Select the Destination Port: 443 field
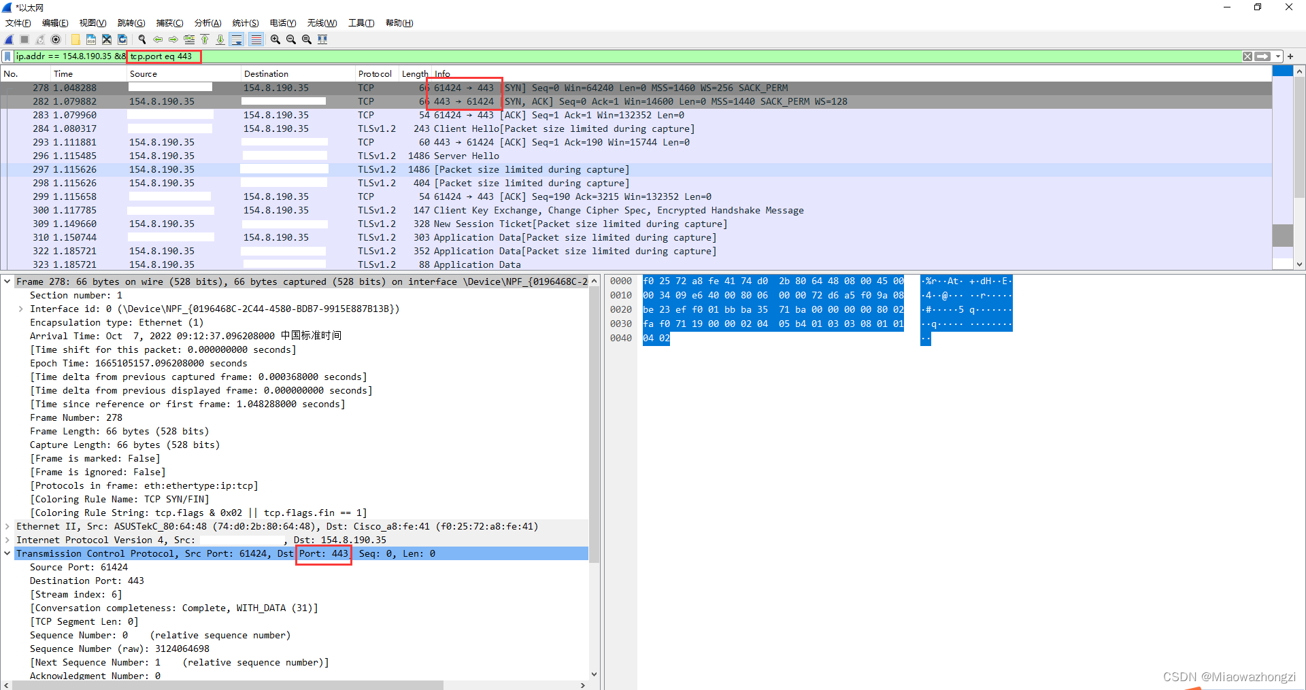Viewport: 1306px width, 690px height. pyautogui.click(x=87, y=581)
